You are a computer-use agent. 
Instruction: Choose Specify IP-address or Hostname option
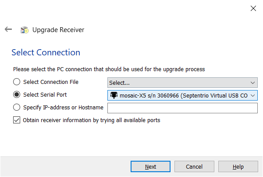coord(17,107)
